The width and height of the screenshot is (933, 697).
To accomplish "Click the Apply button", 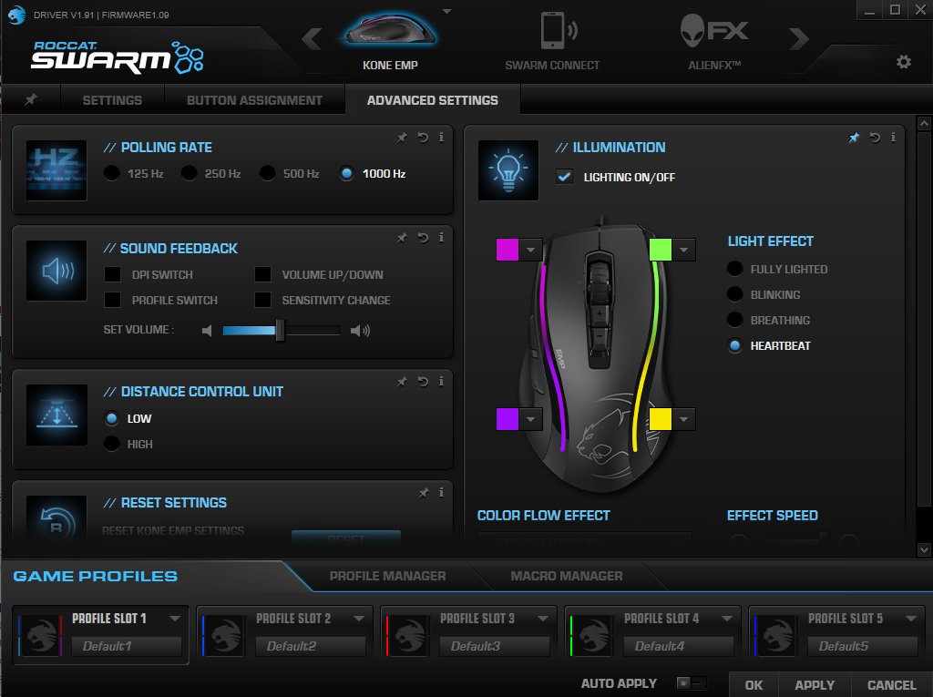I will [x=815, y=685].
